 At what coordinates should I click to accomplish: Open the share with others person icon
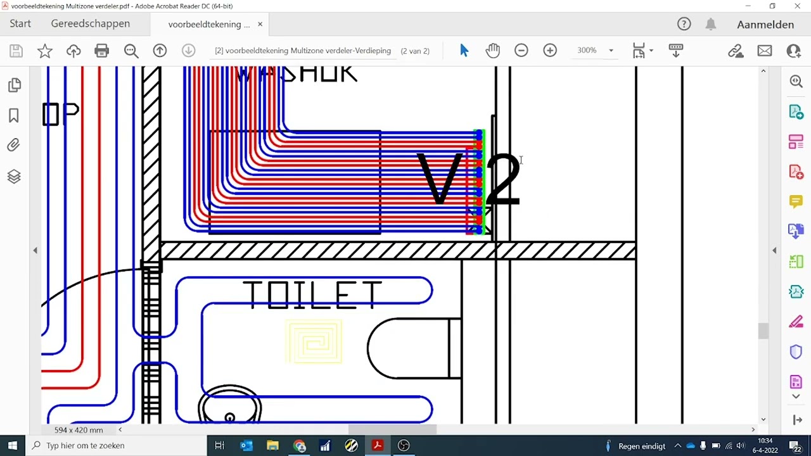pos(793,51)
